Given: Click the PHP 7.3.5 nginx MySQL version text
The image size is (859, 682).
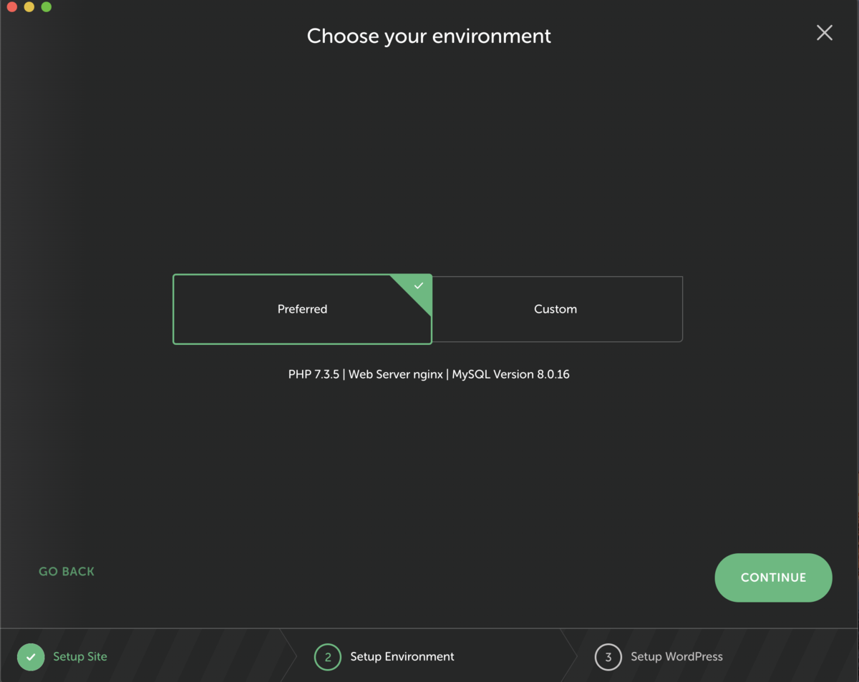Looking at the screenshot, I should [x=429, y=374].
